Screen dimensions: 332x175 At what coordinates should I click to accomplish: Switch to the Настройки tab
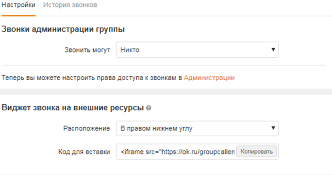coord(19,5)
